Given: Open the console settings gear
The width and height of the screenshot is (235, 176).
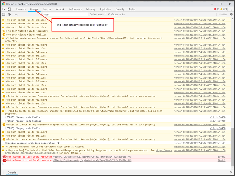Looking at the screenshot, I should pos(231,14).
